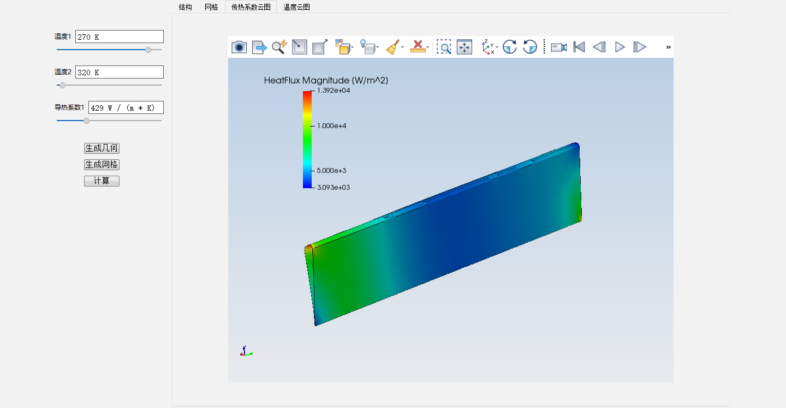Click the 温度1 input field
The height and width of the screenshot is (408, 786).
120,37
